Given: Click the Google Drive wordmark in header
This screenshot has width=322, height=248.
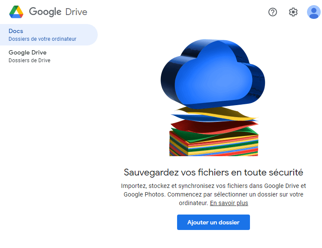Looking at the screenshot, I should (x=58, y=12).
